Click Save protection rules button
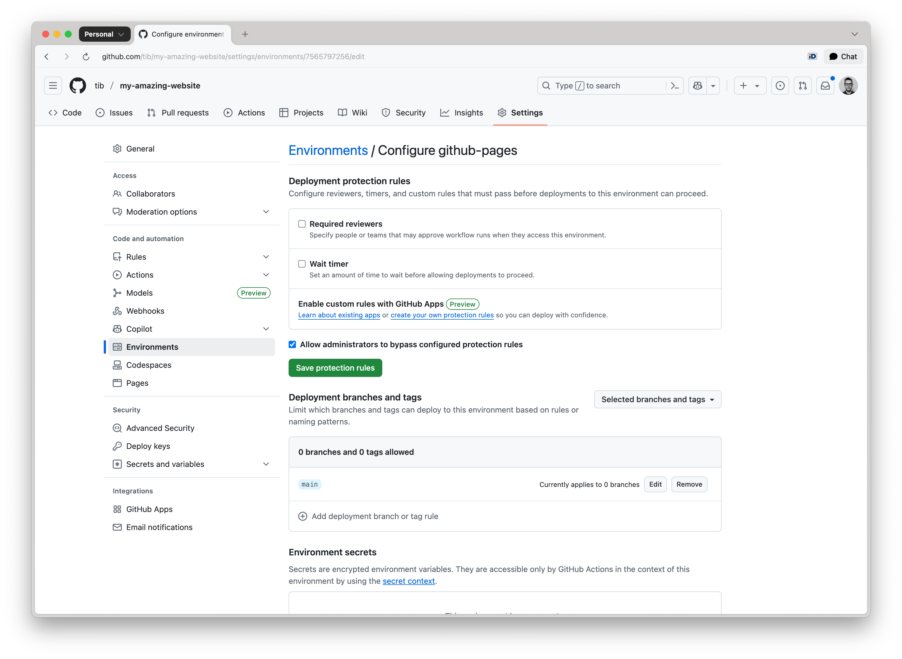Image resolution: width=902 pixels, height=659 pixels. tap(335, 368)
